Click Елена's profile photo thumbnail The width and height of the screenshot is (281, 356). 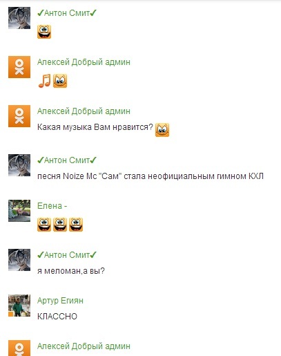19,211
